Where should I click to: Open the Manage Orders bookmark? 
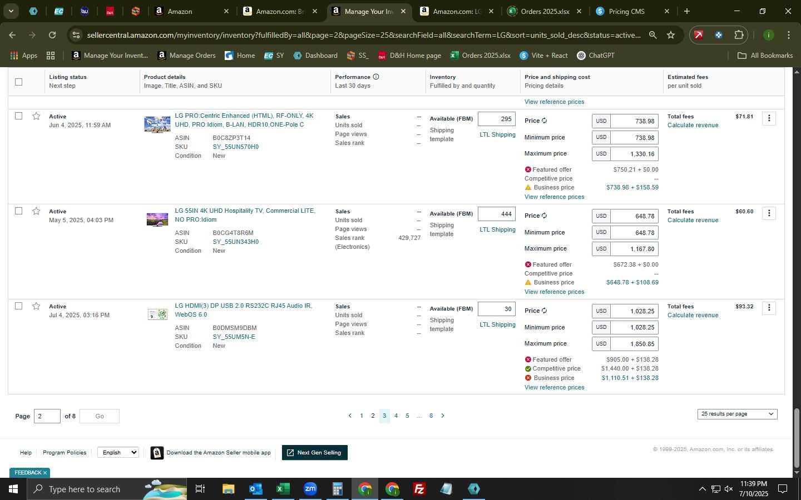pos(186,56)
